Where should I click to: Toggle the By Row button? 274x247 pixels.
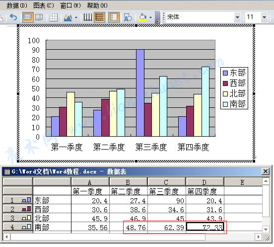28,17
